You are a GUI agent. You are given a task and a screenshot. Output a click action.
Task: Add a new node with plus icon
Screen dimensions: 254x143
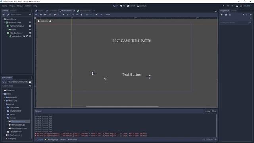pos(4,15)
